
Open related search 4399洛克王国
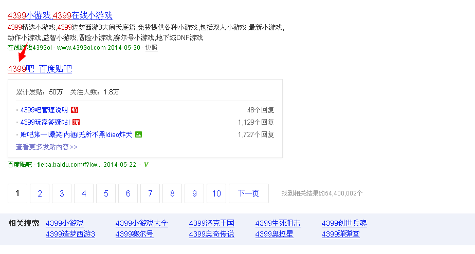coord(212,223)
